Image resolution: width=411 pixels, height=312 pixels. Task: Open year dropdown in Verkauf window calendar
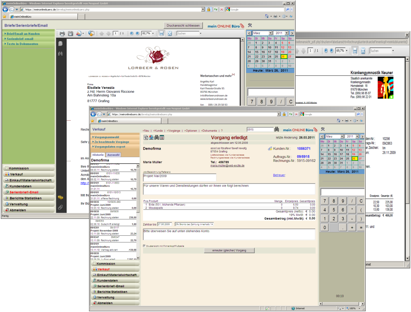357,136
